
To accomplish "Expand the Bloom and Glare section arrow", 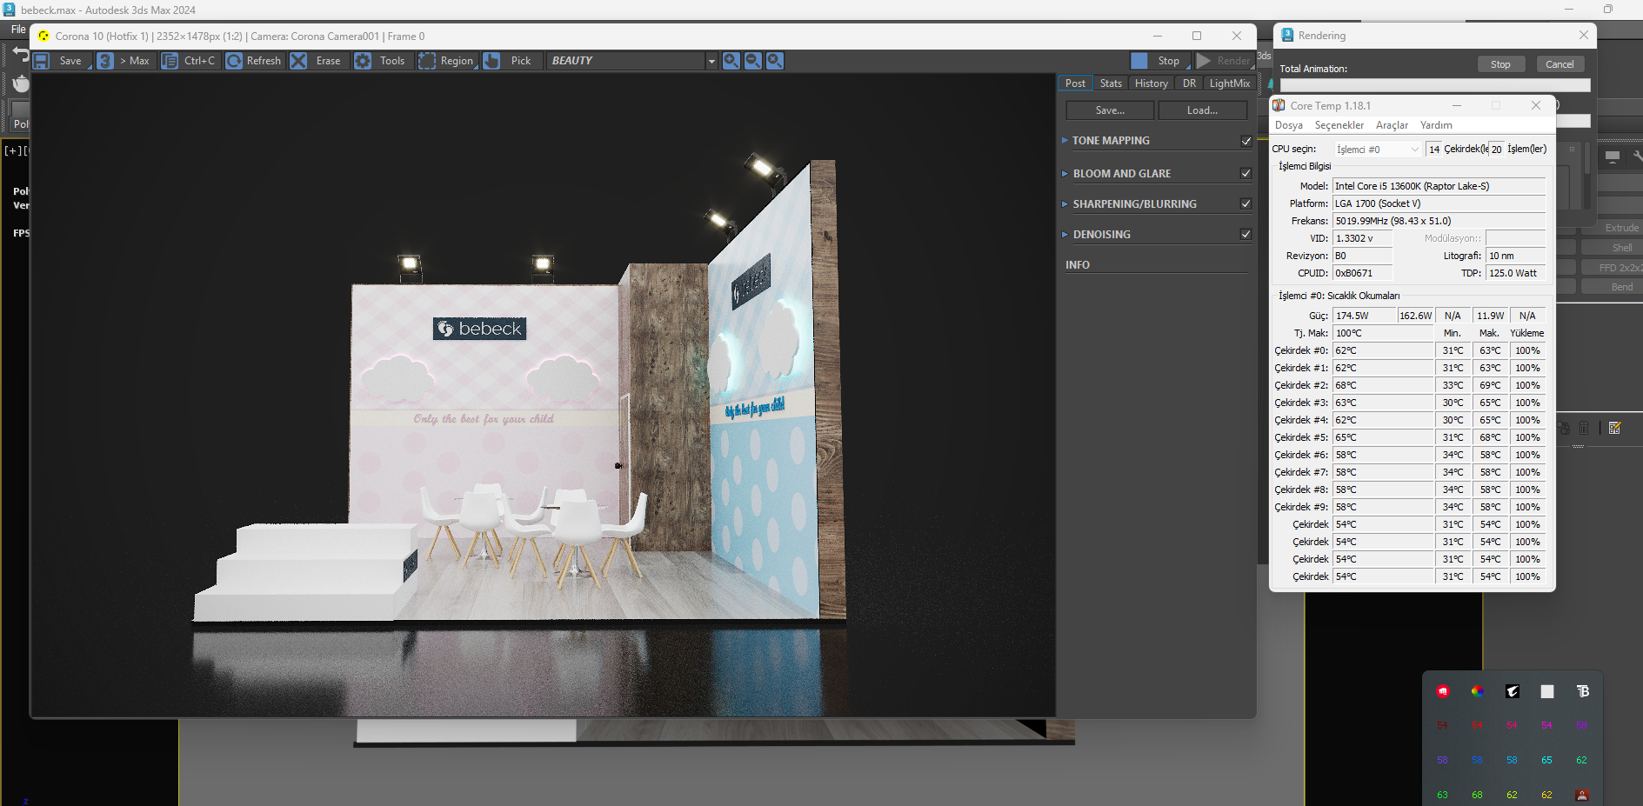I will tap(1065, 174).
